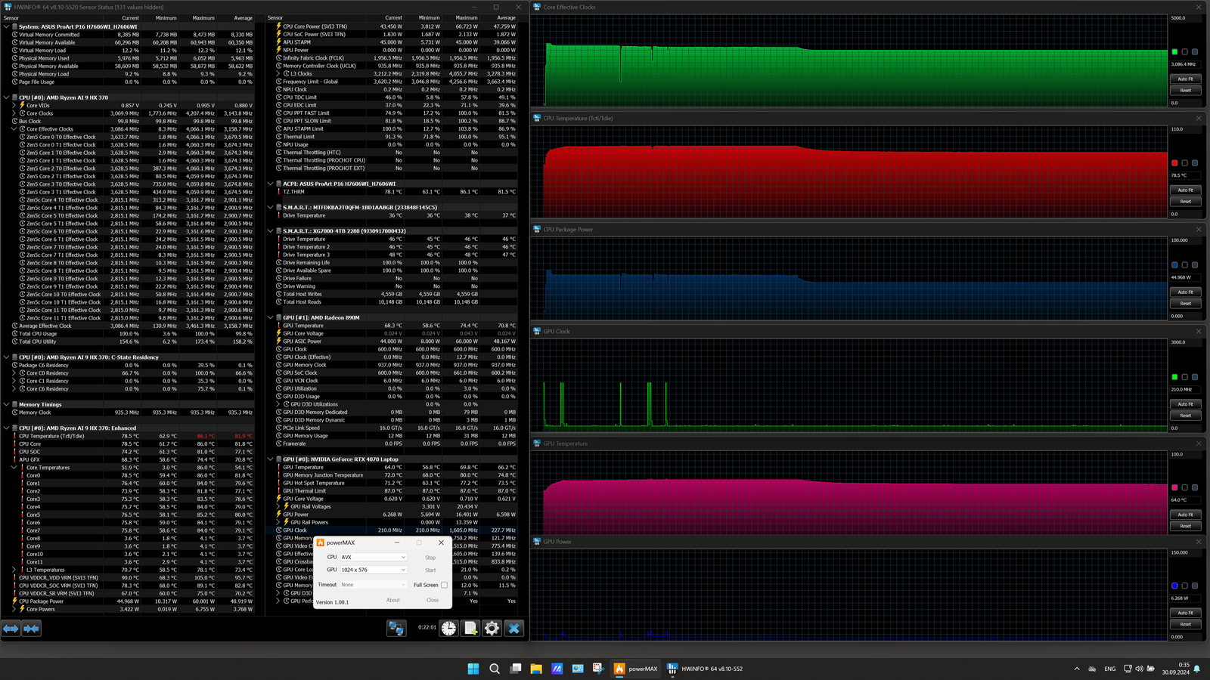This screenshot has height=680, width=1210.
Task: Click the 5000.0 maximum field in Core Effective Clocks
Action: [x=1186, y=18]
